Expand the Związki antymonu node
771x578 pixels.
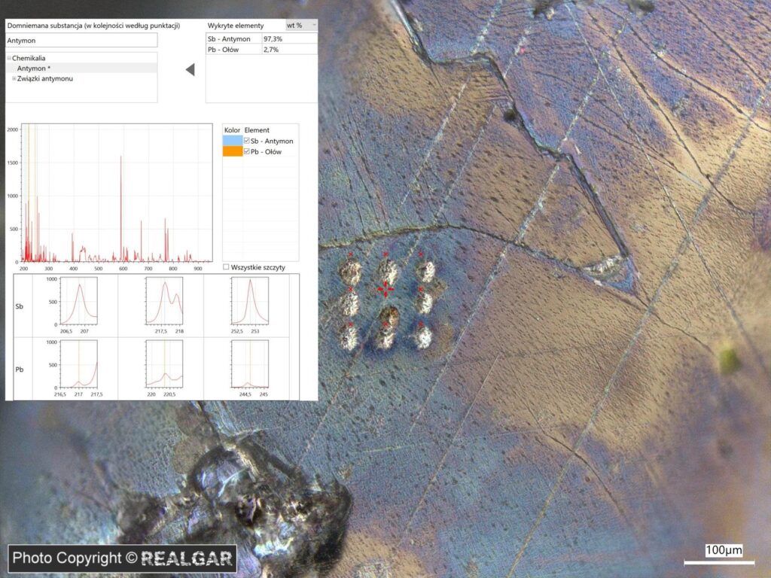14,78
